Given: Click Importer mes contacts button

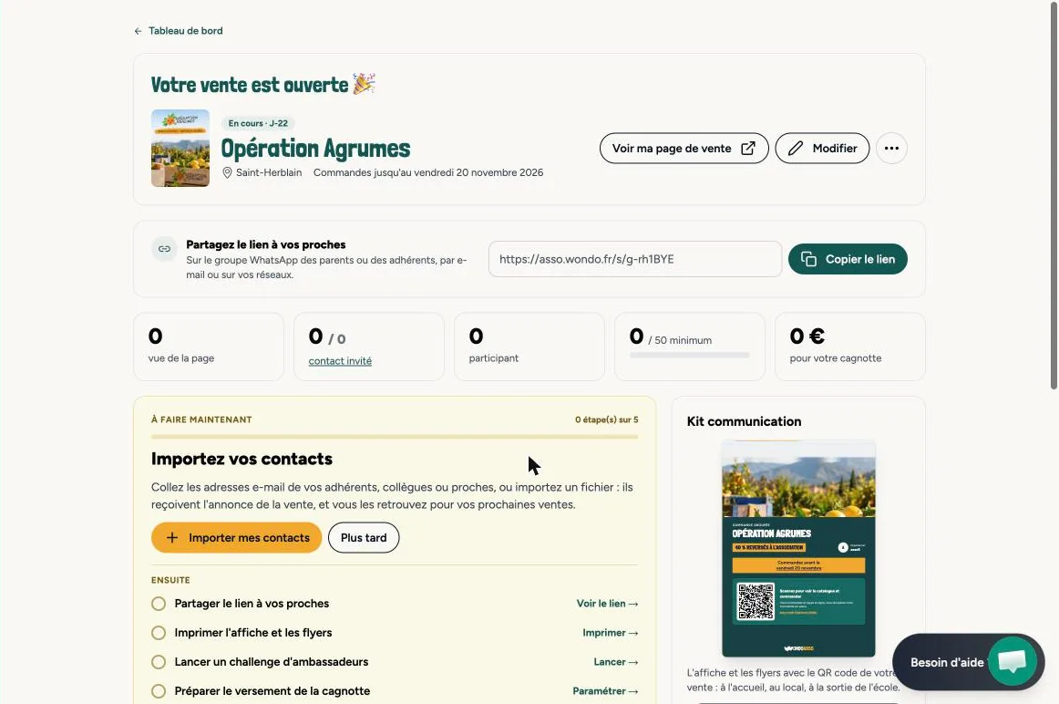Looking at the screenshot, I should [x=236, y=538].
